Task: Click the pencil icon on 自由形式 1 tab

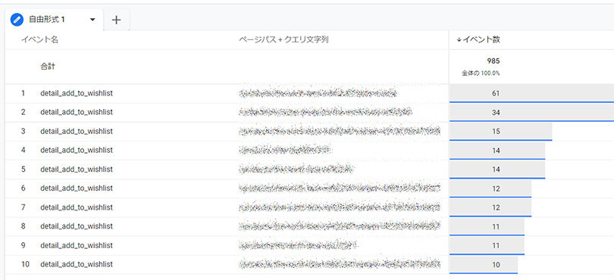Action: (17, 20)
